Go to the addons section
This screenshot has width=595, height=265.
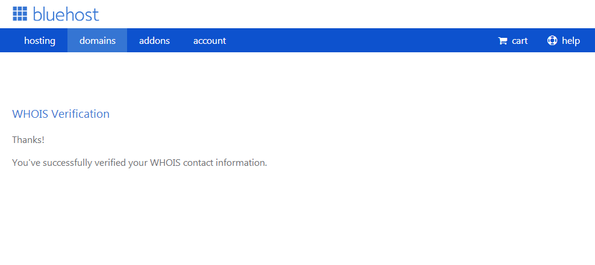coord(154,41)
